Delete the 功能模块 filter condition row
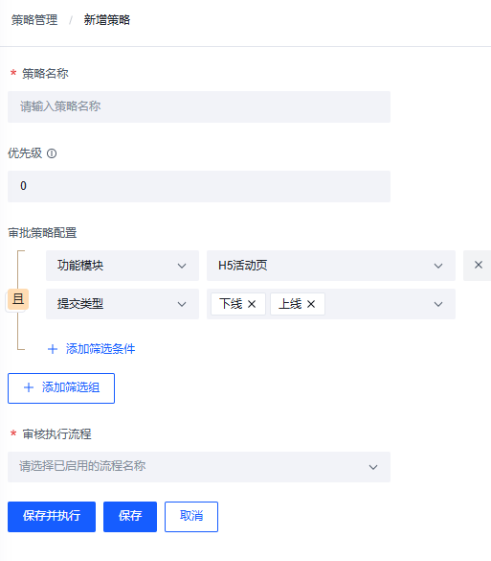Viewport: 491px width, 561px height. (x=478, y=265)
